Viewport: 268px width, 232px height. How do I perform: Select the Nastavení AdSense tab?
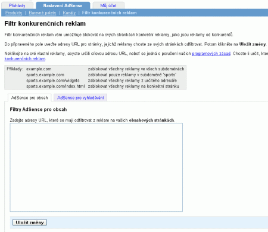click(x=63, y=5)
